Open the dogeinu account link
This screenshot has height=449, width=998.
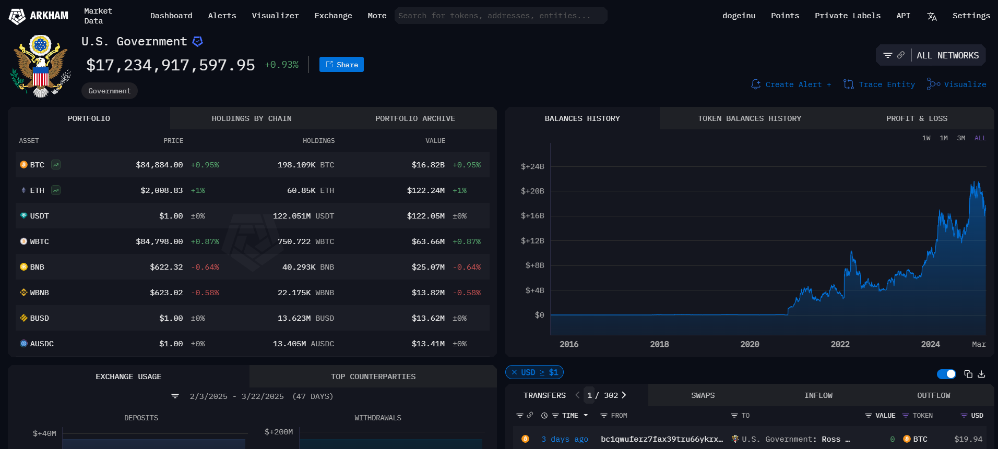pos(739,16)
